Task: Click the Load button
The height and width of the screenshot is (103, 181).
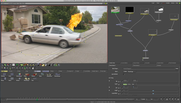Action: 153,3
